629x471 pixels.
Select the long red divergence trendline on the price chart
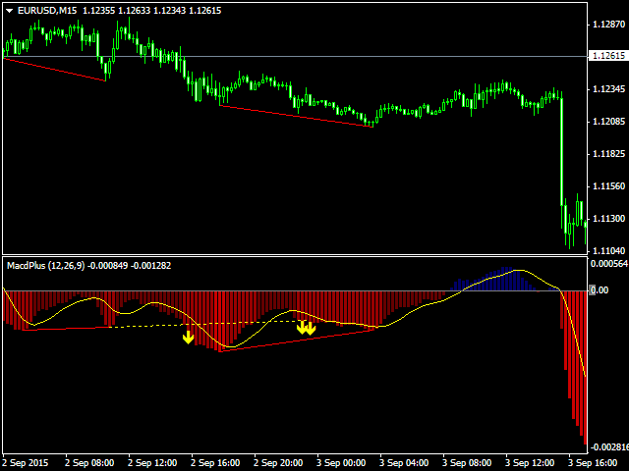tap(297, 116)
